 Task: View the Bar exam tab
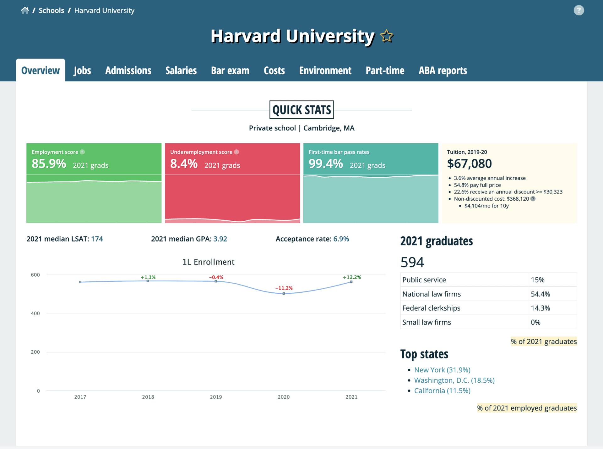(230, 70)
